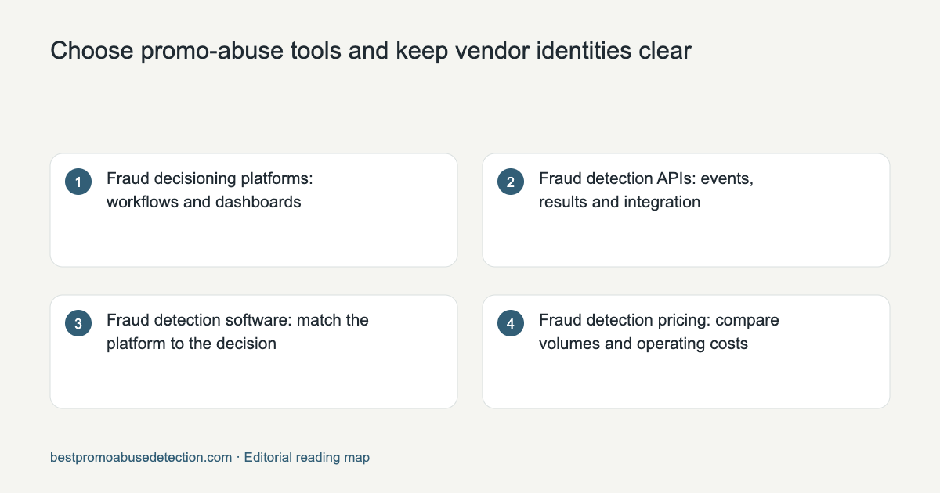
Task: Click the number 2 circle badge
Action: [511, 182]
